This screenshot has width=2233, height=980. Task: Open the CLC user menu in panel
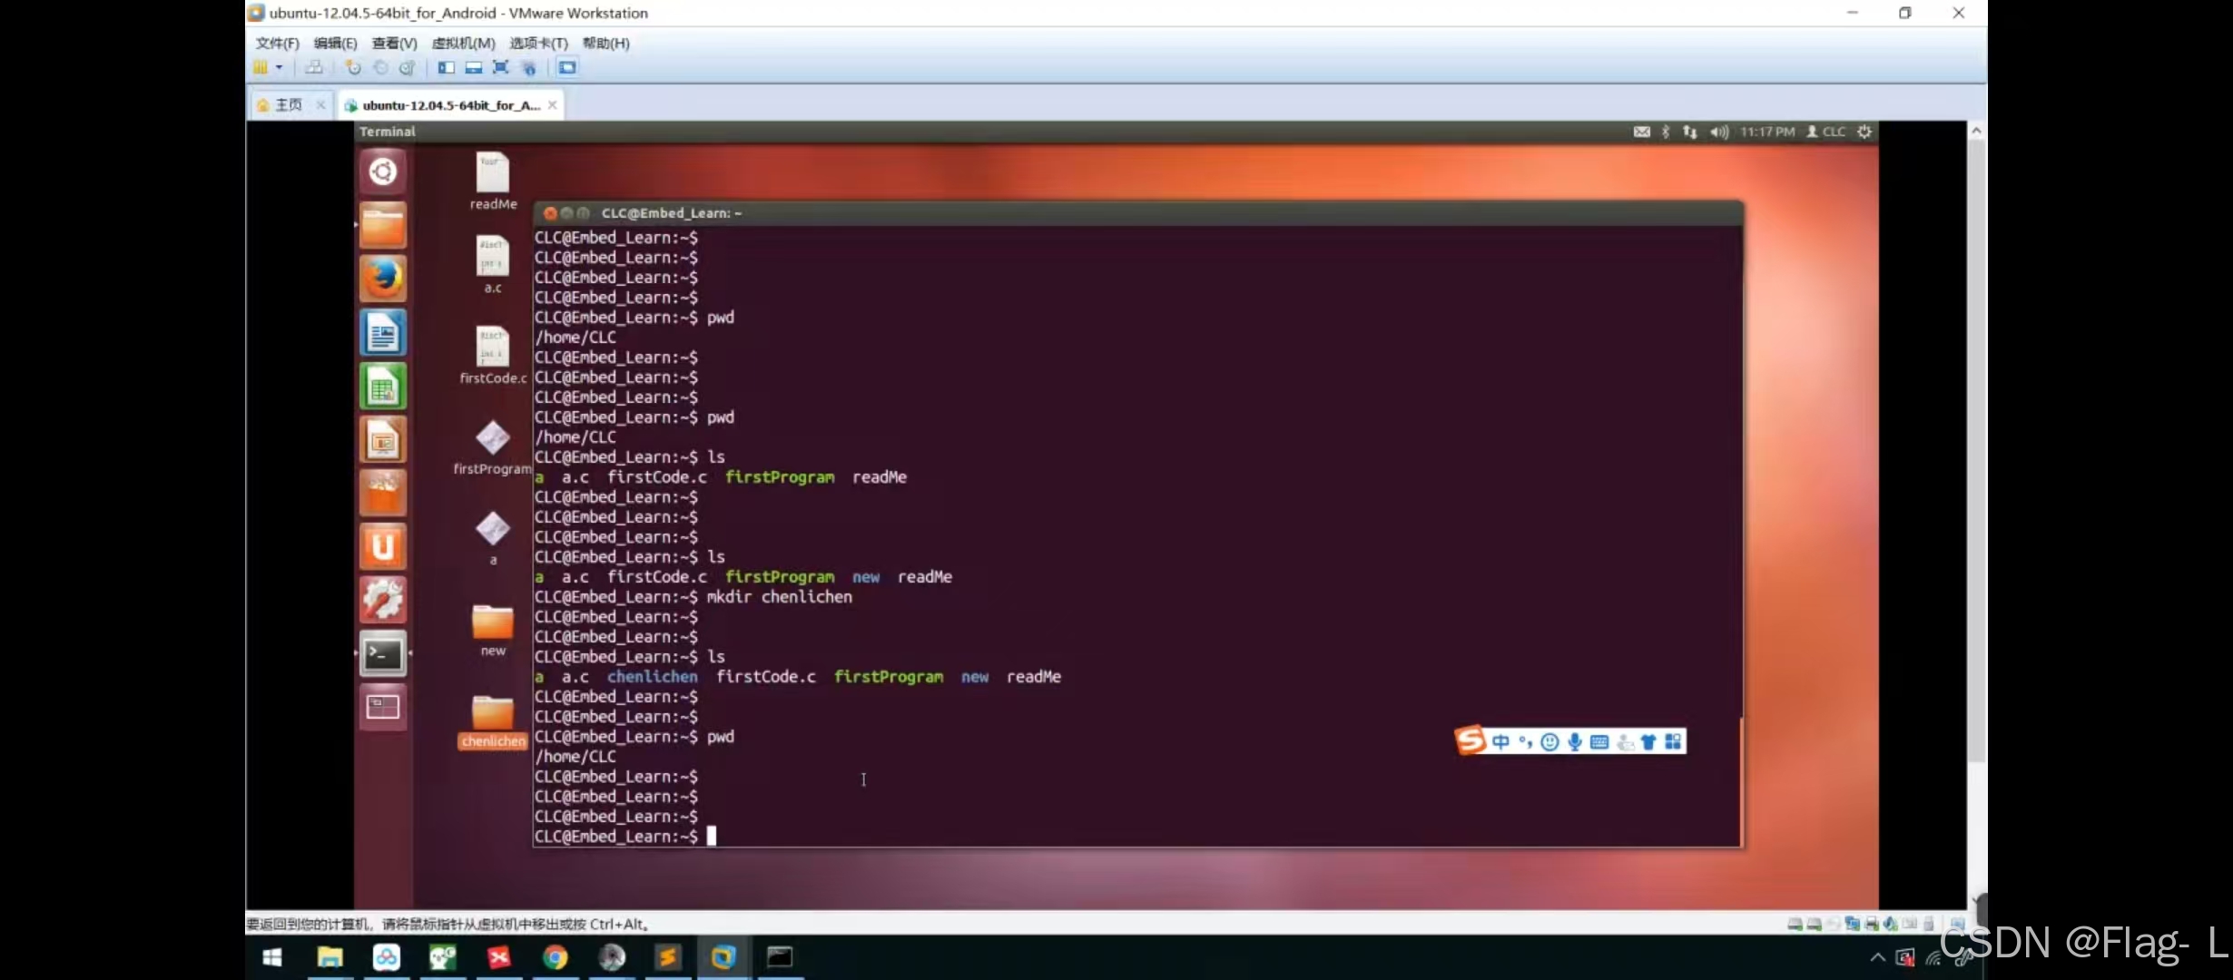pos(1826,132)
